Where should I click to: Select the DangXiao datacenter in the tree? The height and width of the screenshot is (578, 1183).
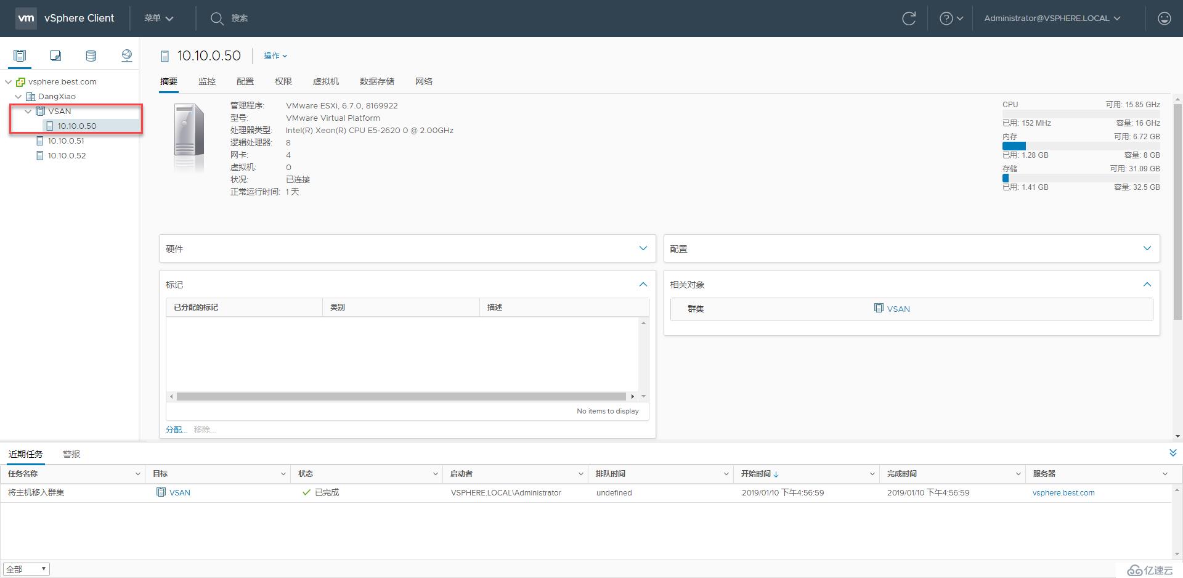coord(57,96)
